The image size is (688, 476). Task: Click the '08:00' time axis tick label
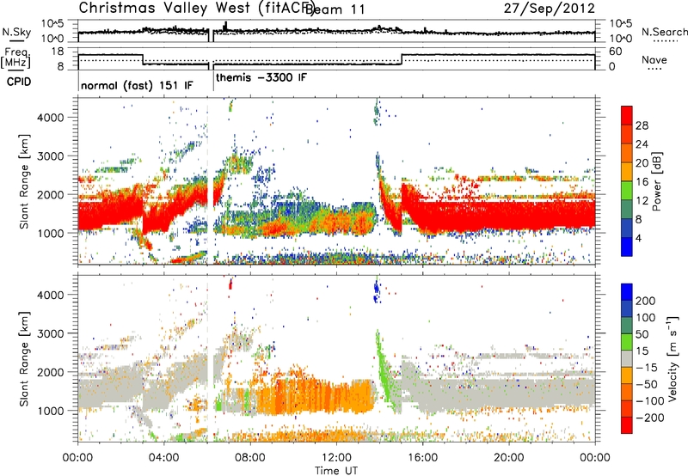click(250, 458)
